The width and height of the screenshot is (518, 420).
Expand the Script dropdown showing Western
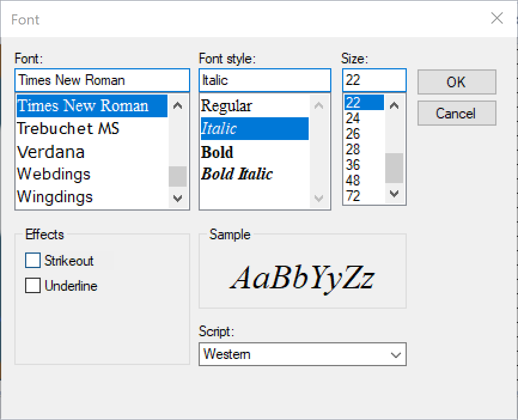(x=302, y=354)
